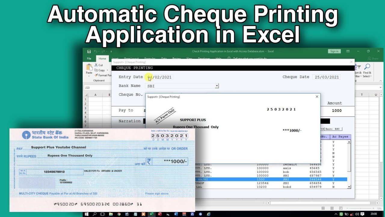Click the Paste clipboard icon
The height and width of the screenshot is (217, 385).
pyautogui.click(x=89, y=67)
